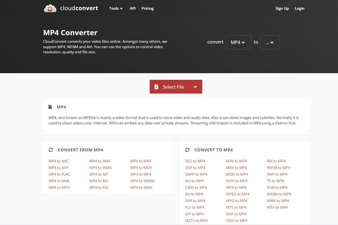Click the Select File button
Screen dimensions: 338x225
(x=176, y=87)
